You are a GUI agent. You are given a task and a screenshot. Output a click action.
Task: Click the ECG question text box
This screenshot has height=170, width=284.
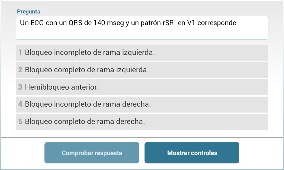click(x=142, y=28)
